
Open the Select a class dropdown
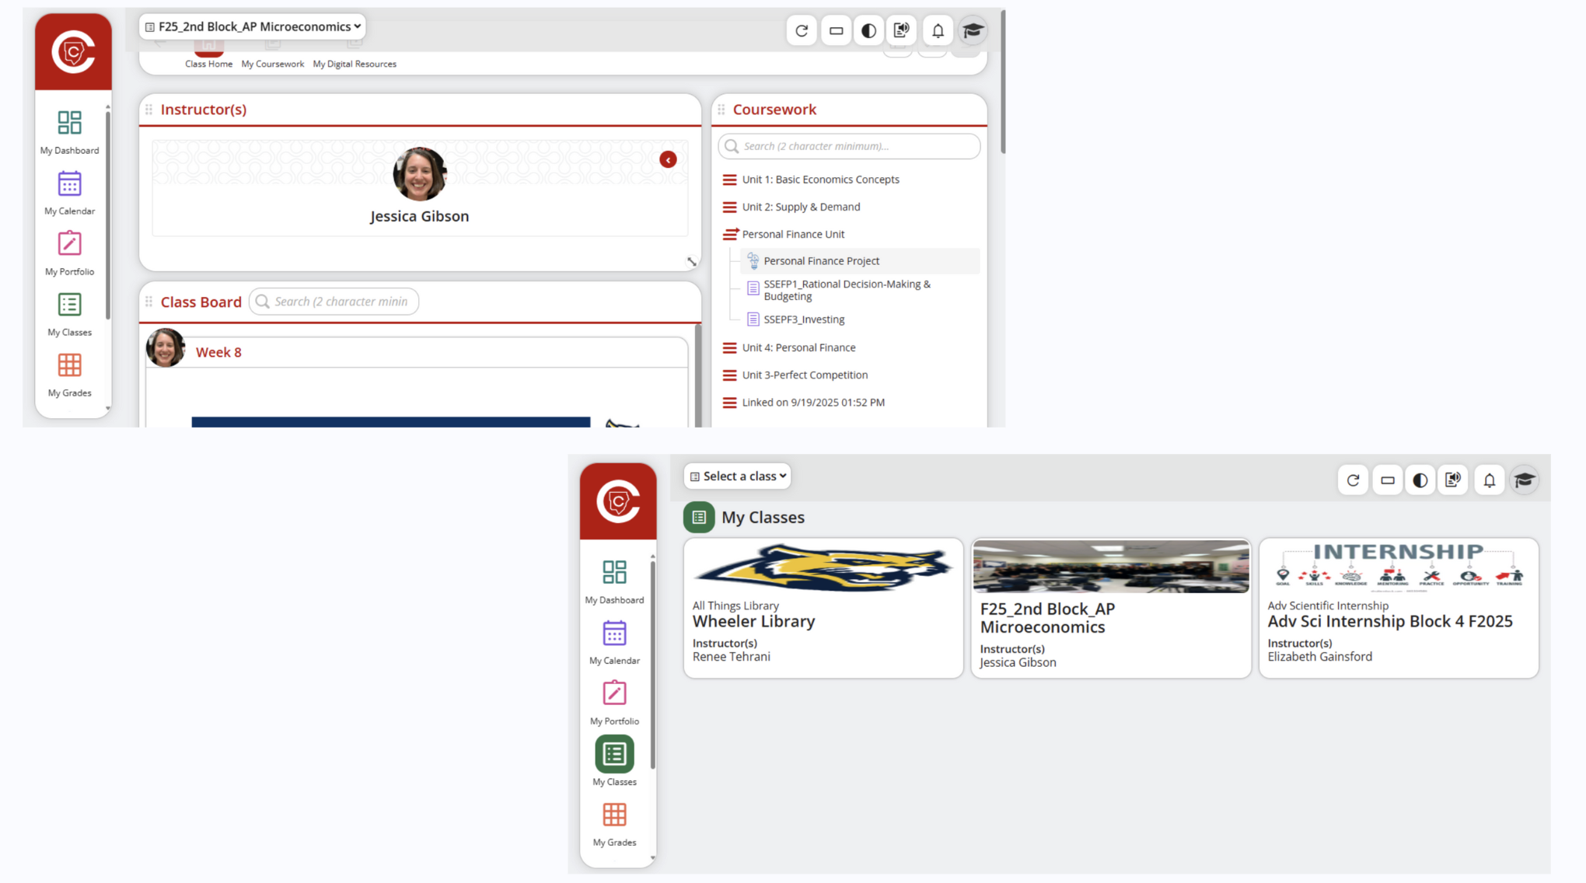tap(737, 476)
